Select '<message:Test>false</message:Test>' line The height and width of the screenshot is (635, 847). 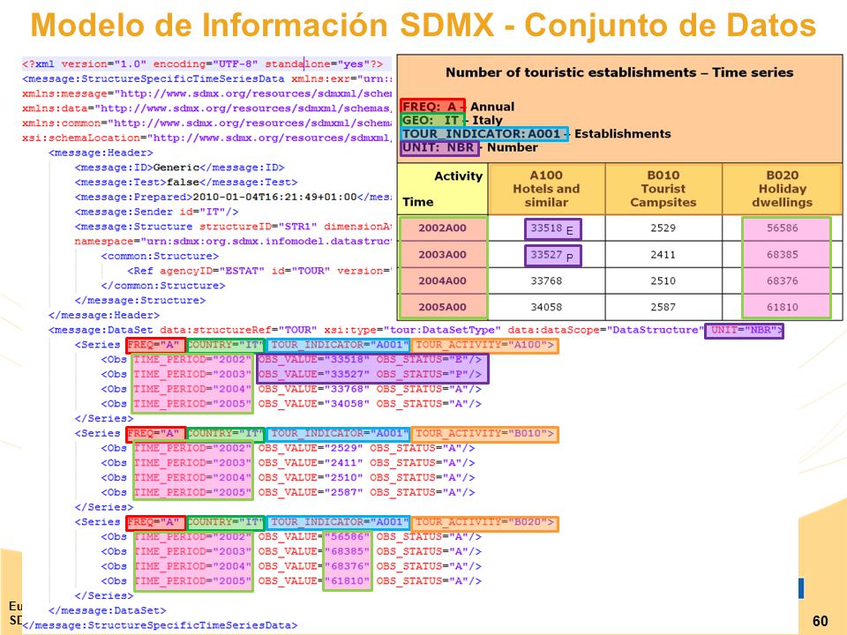coord(186,183)
